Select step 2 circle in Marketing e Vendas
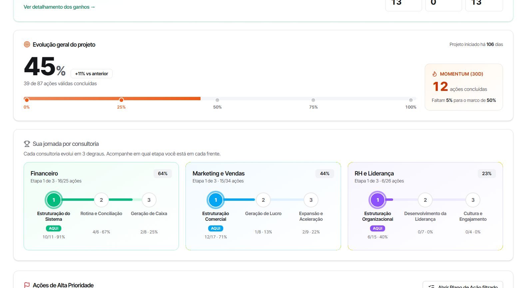The image size is (524, 288). point(263,200)
